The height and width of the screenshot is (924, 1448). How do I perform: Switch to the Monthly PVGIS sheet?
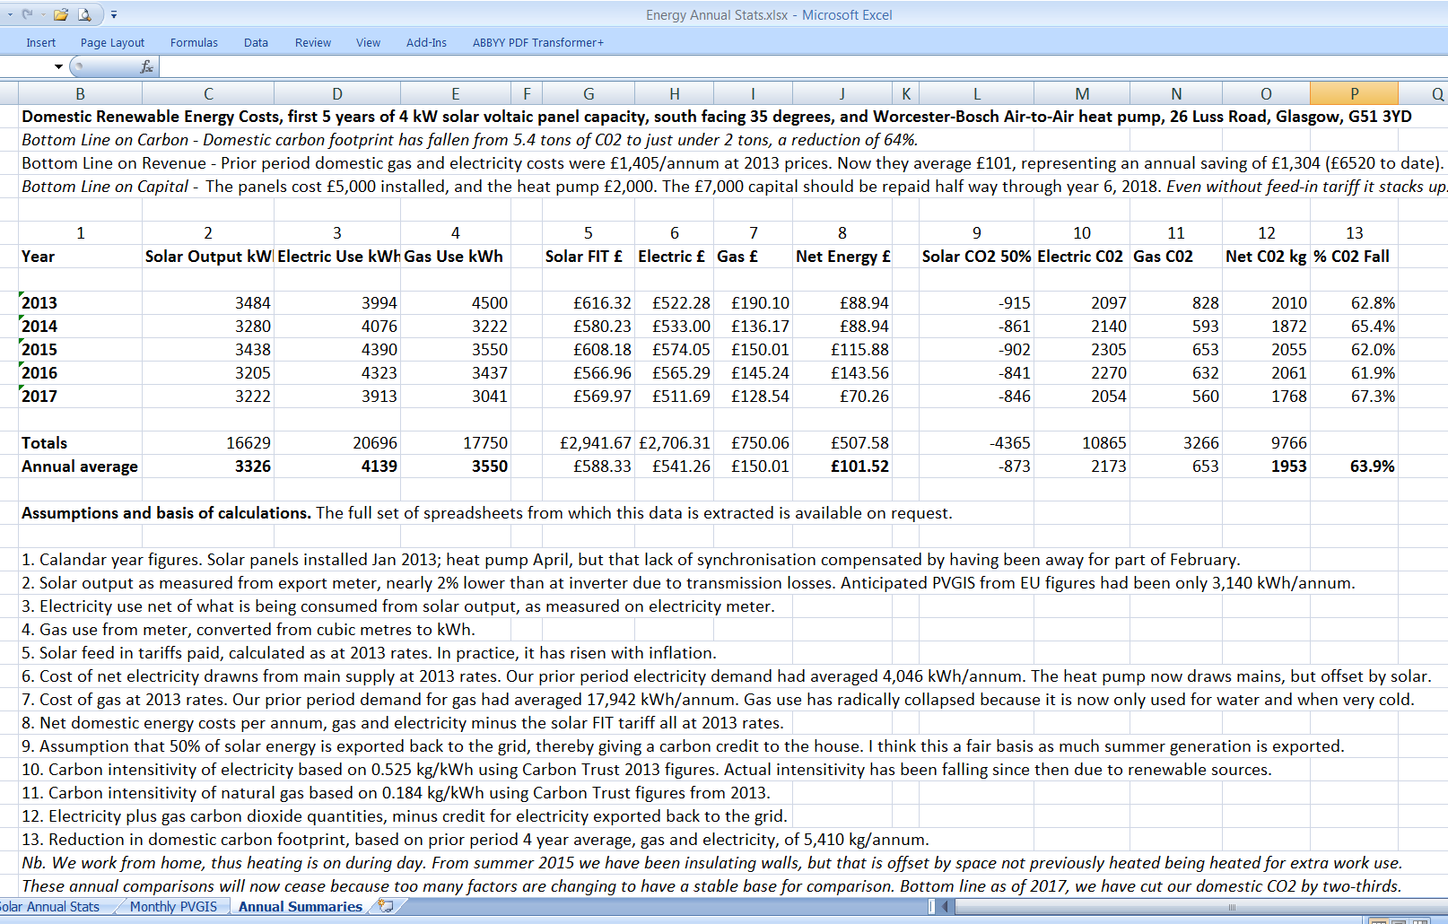tap(173, 907)
